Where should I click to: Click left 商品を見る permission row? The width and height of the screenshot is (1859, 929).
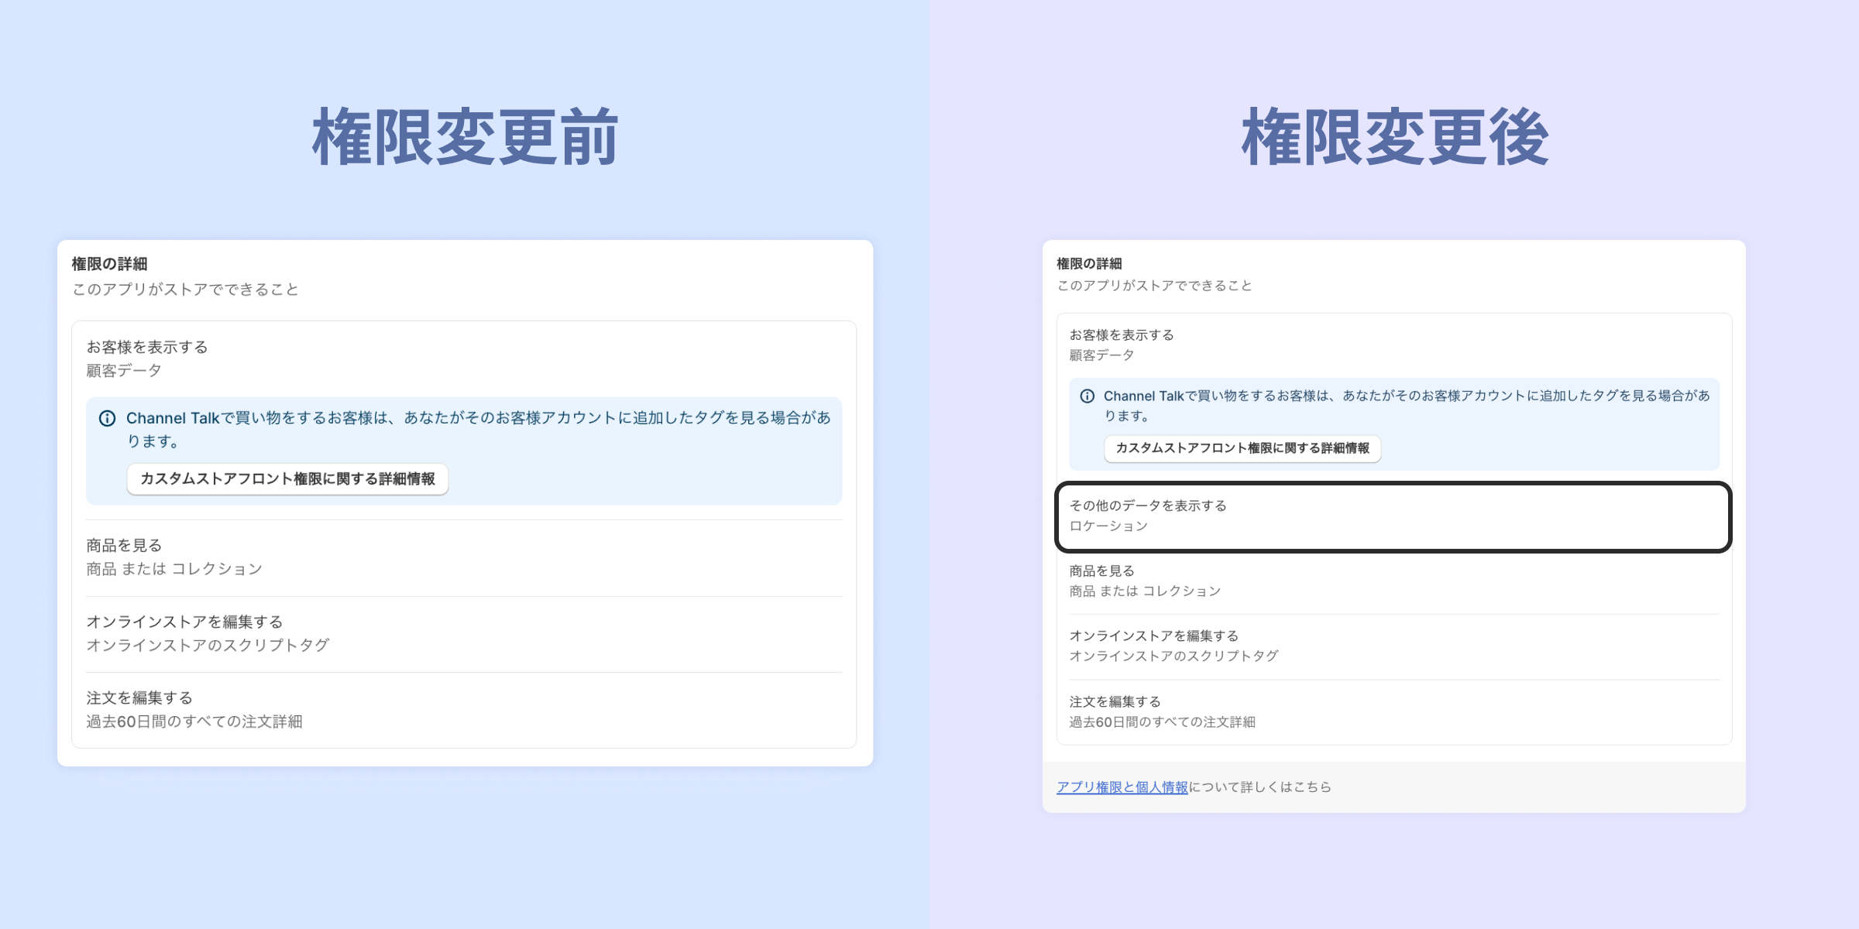(124, 546)
